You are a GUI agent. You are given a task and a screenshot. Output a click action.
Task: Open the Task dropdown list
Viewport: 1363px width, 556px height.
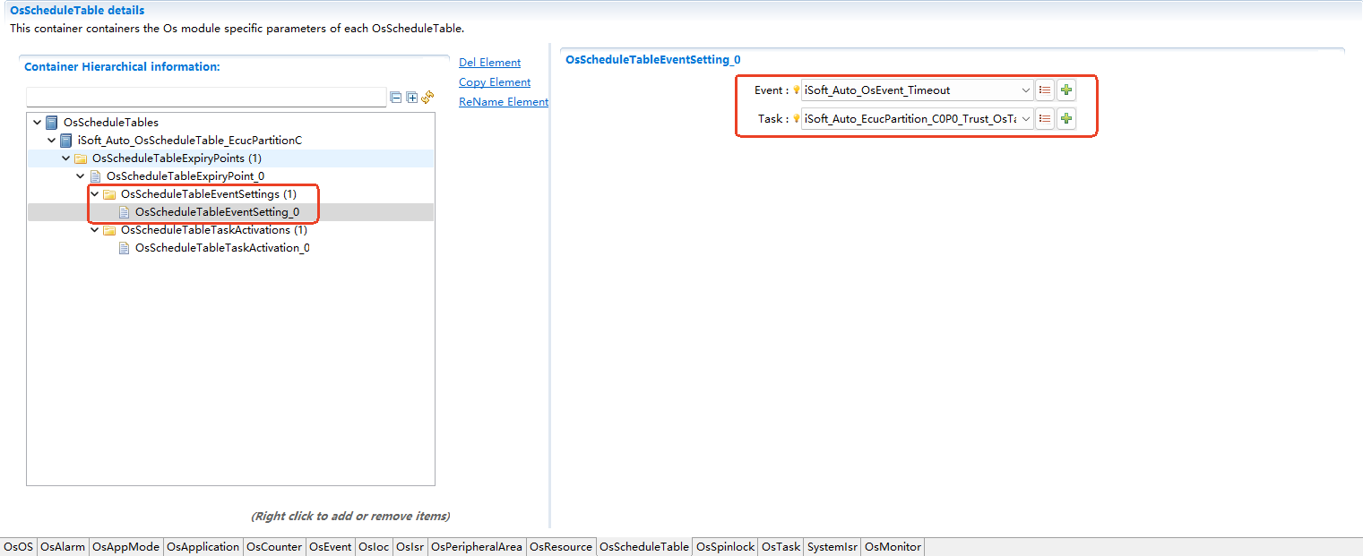[x=1025, y=119]
